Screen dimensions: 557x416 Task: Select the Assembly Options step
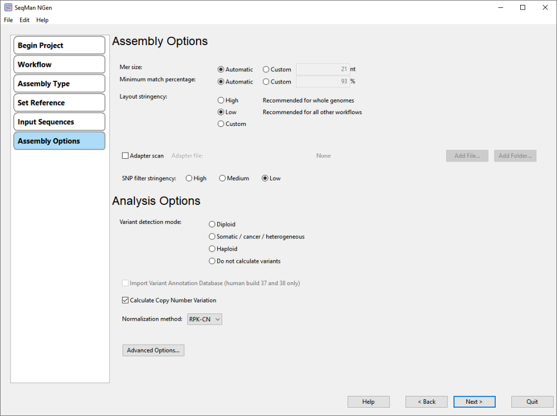point(60,141)
